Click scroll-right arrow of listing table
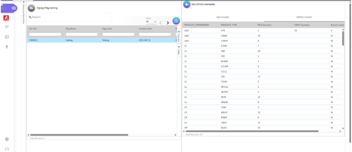 (x=176, y=135)
